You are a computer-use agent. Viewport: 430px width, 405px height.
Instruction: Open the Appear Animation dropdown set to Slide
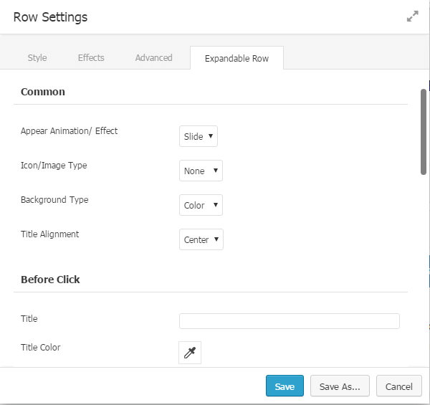point(198,136)
